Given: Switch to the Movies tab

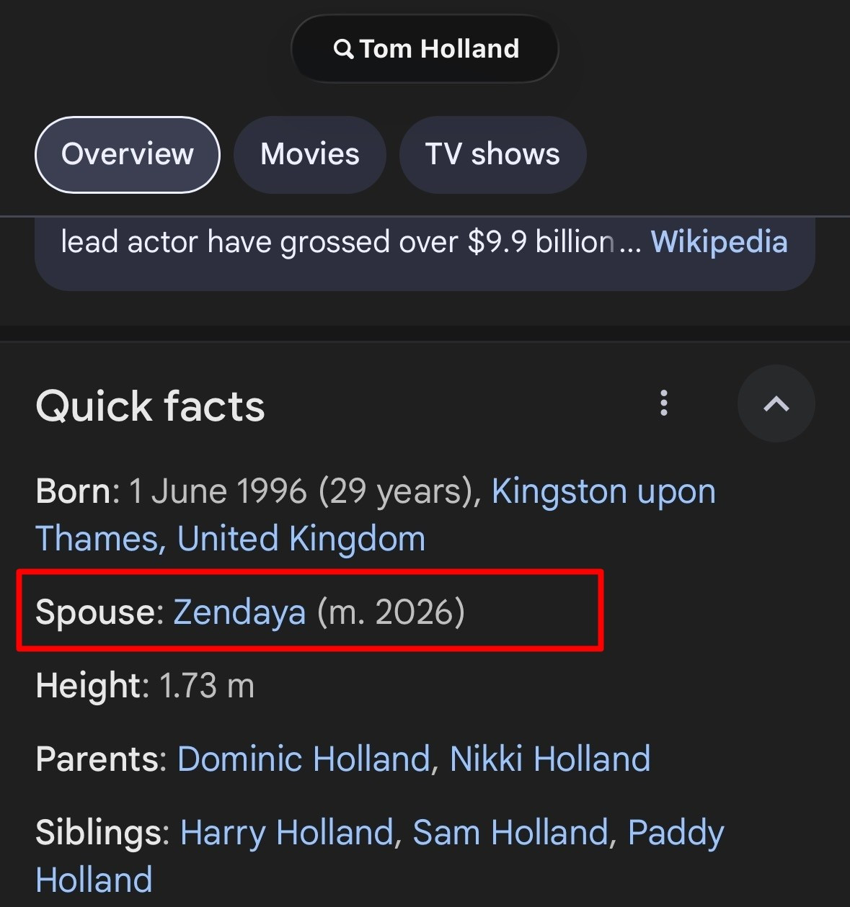Looking at the screenshot, I should 310,154.
